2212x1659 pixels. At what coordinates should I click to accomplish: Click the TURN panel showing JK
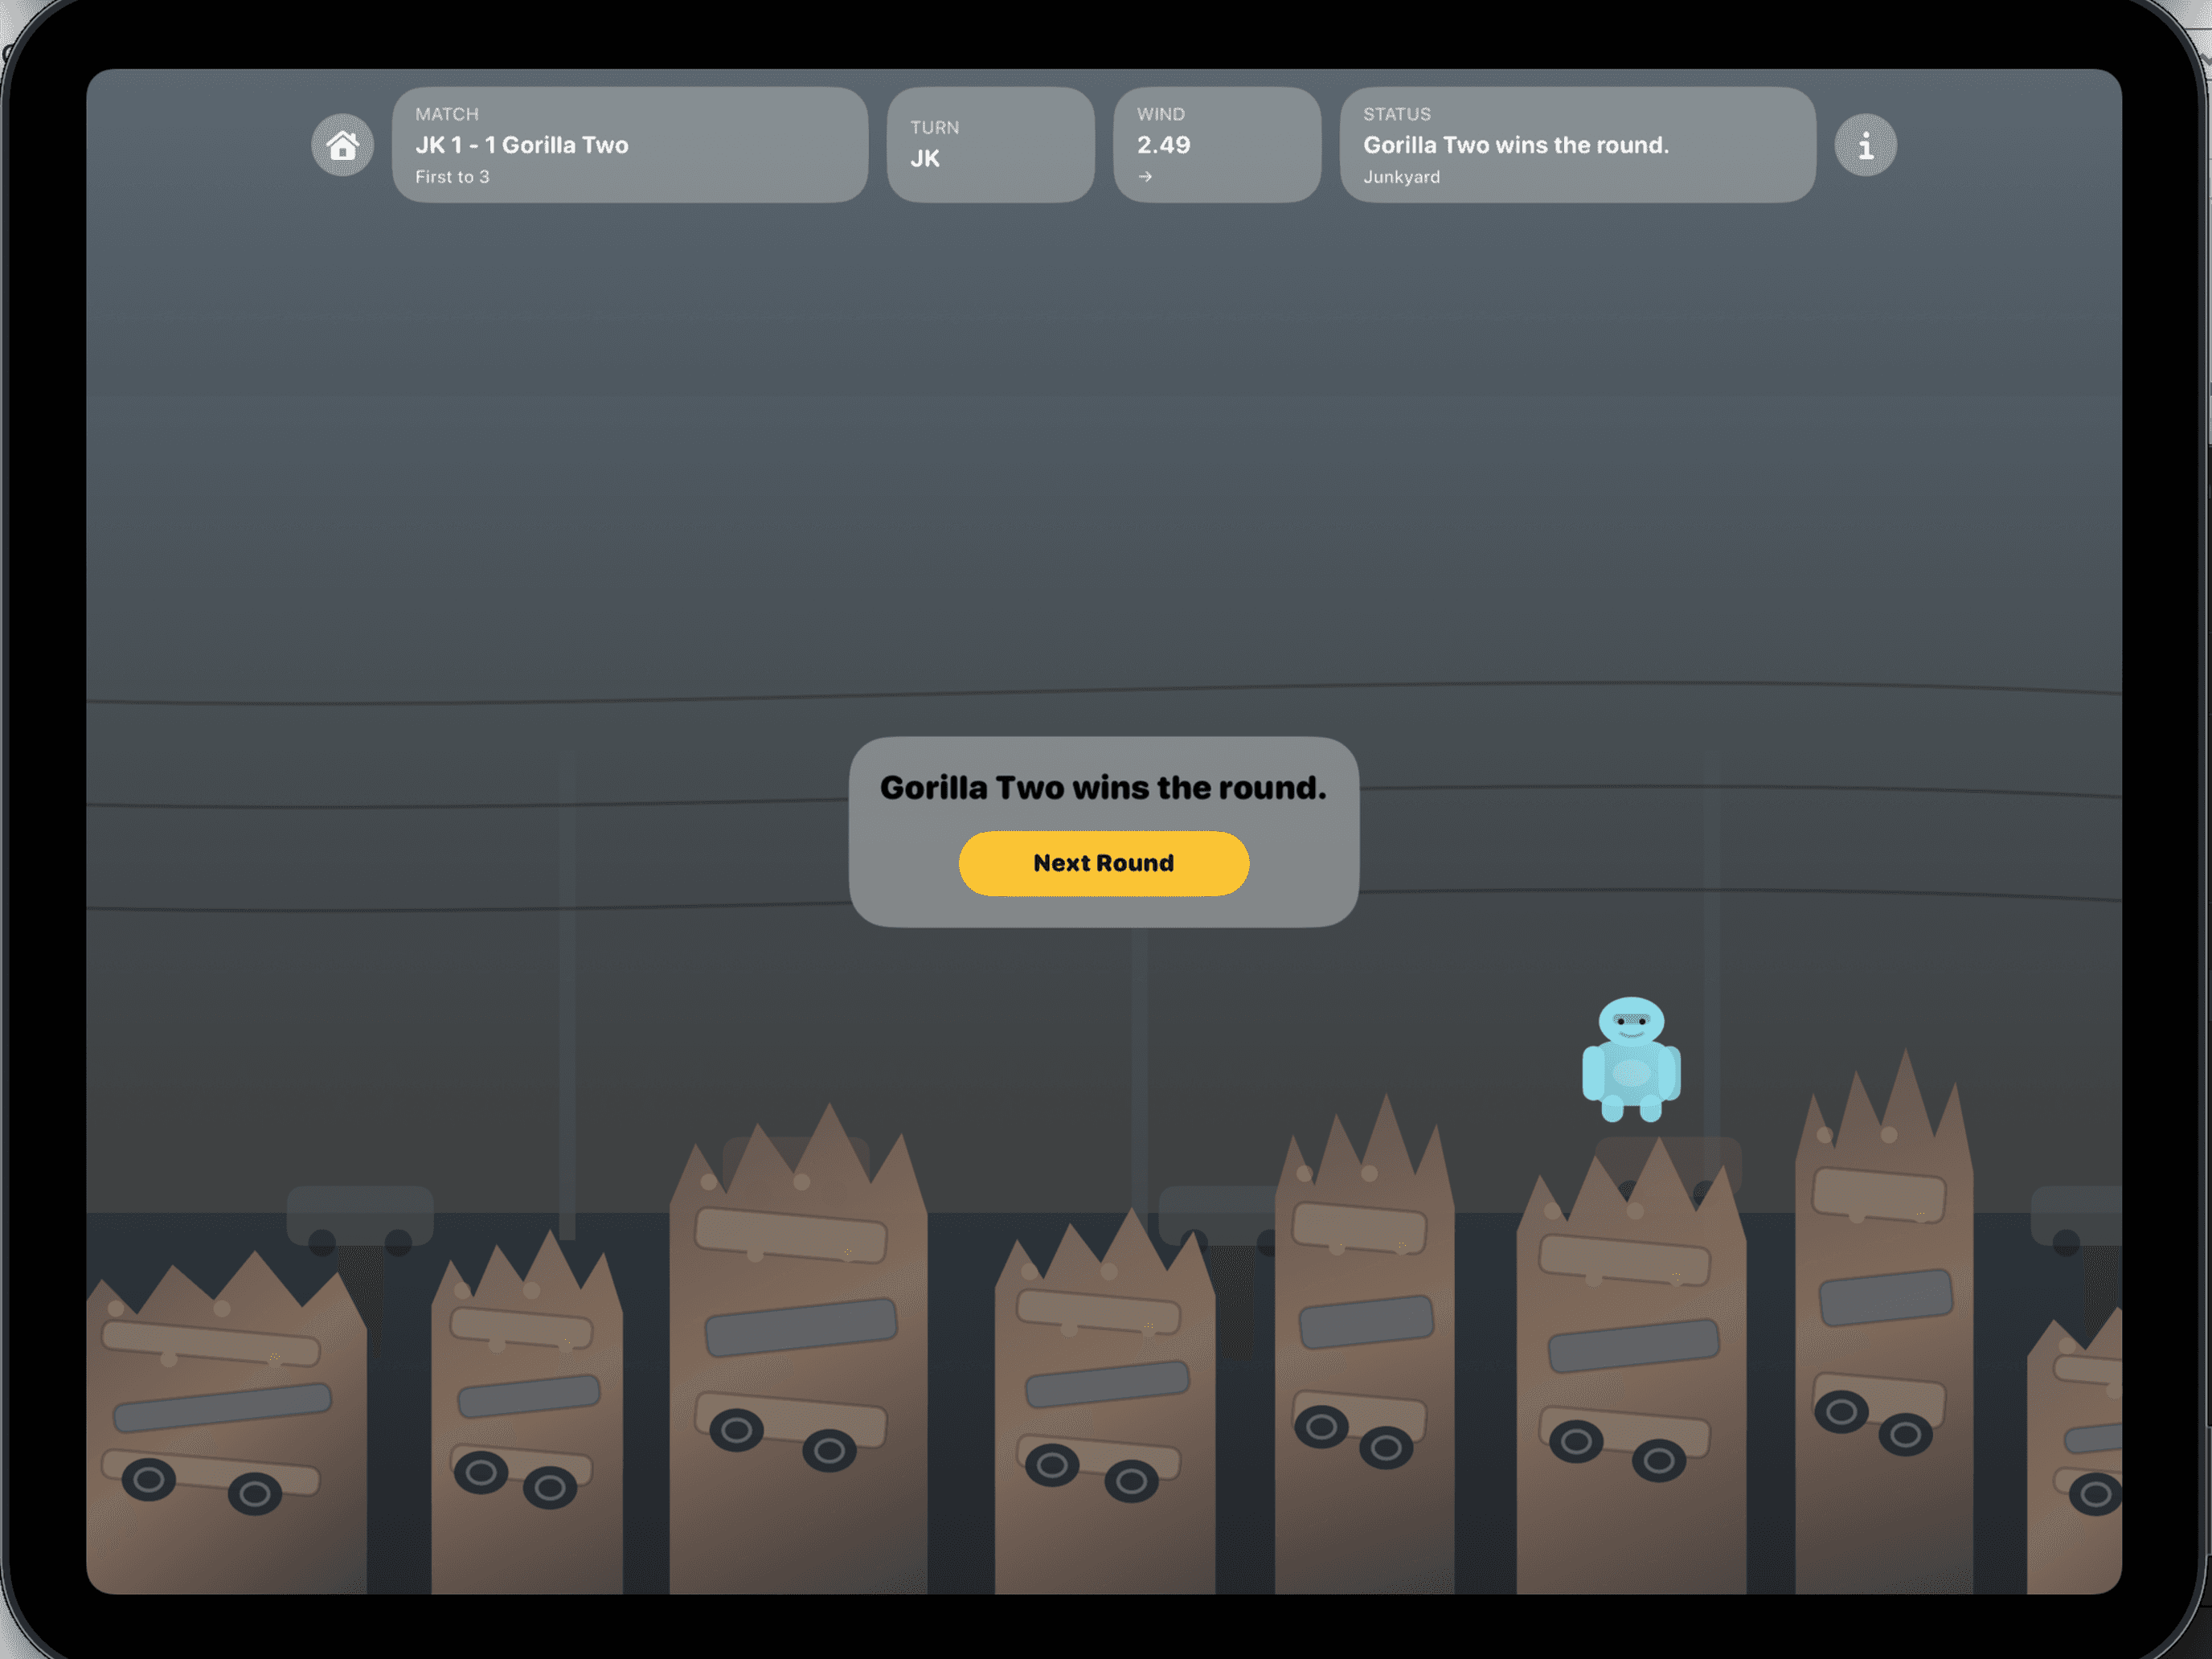point(990,145)
